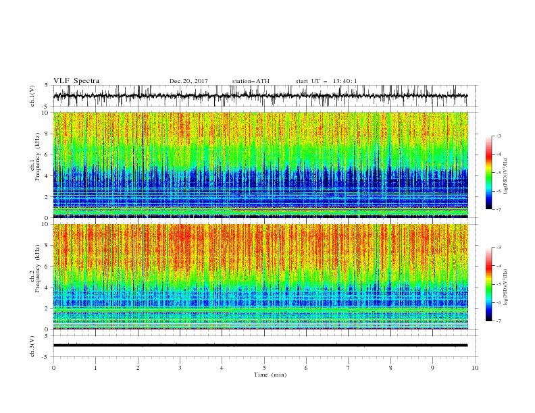Click the "5" tick on the Time axis
This screenshot has width=535, height=413.
(264, 368)
